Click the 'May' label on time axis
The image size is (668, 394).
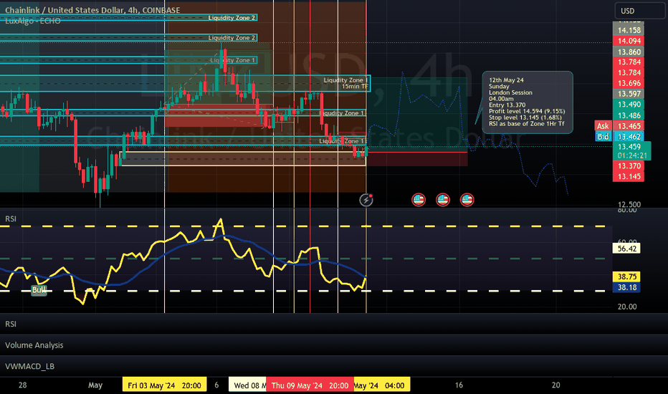click(x=95, y=385)
